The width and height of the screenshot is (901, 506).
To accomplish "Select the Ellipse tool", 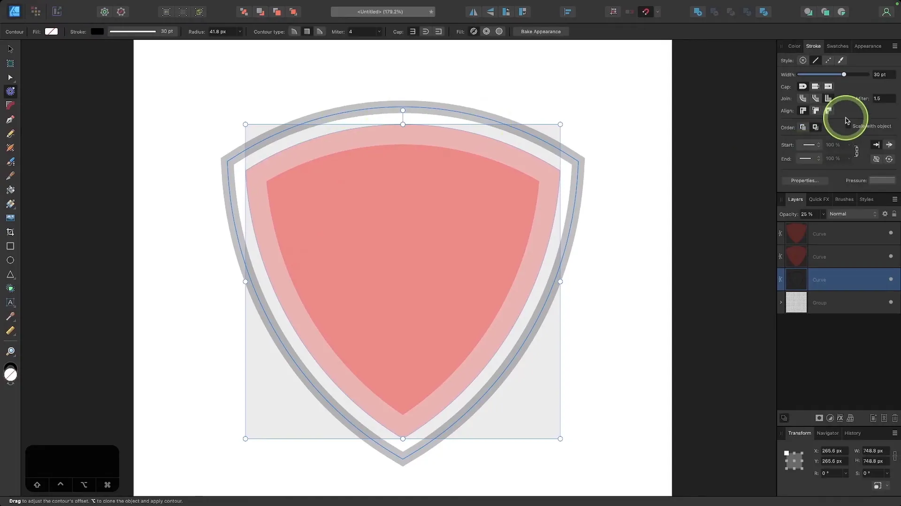I will click(x=10, y=260).
